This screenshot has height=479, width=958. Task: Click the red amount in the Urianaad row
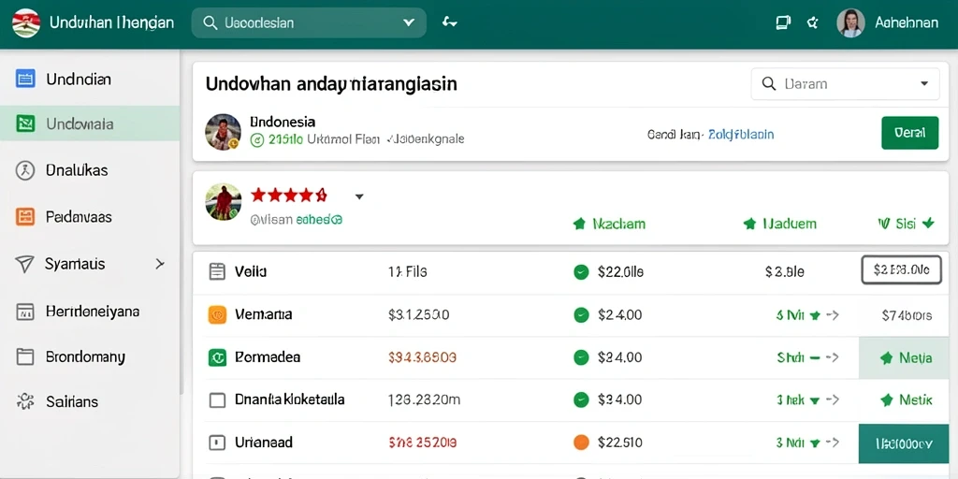[422, 443]
